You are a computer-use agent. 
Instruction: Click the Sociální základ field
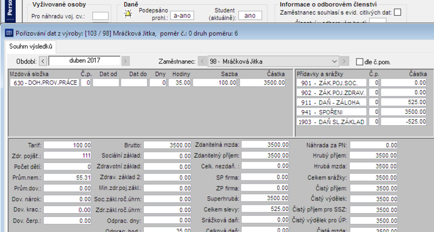(167, 156)
